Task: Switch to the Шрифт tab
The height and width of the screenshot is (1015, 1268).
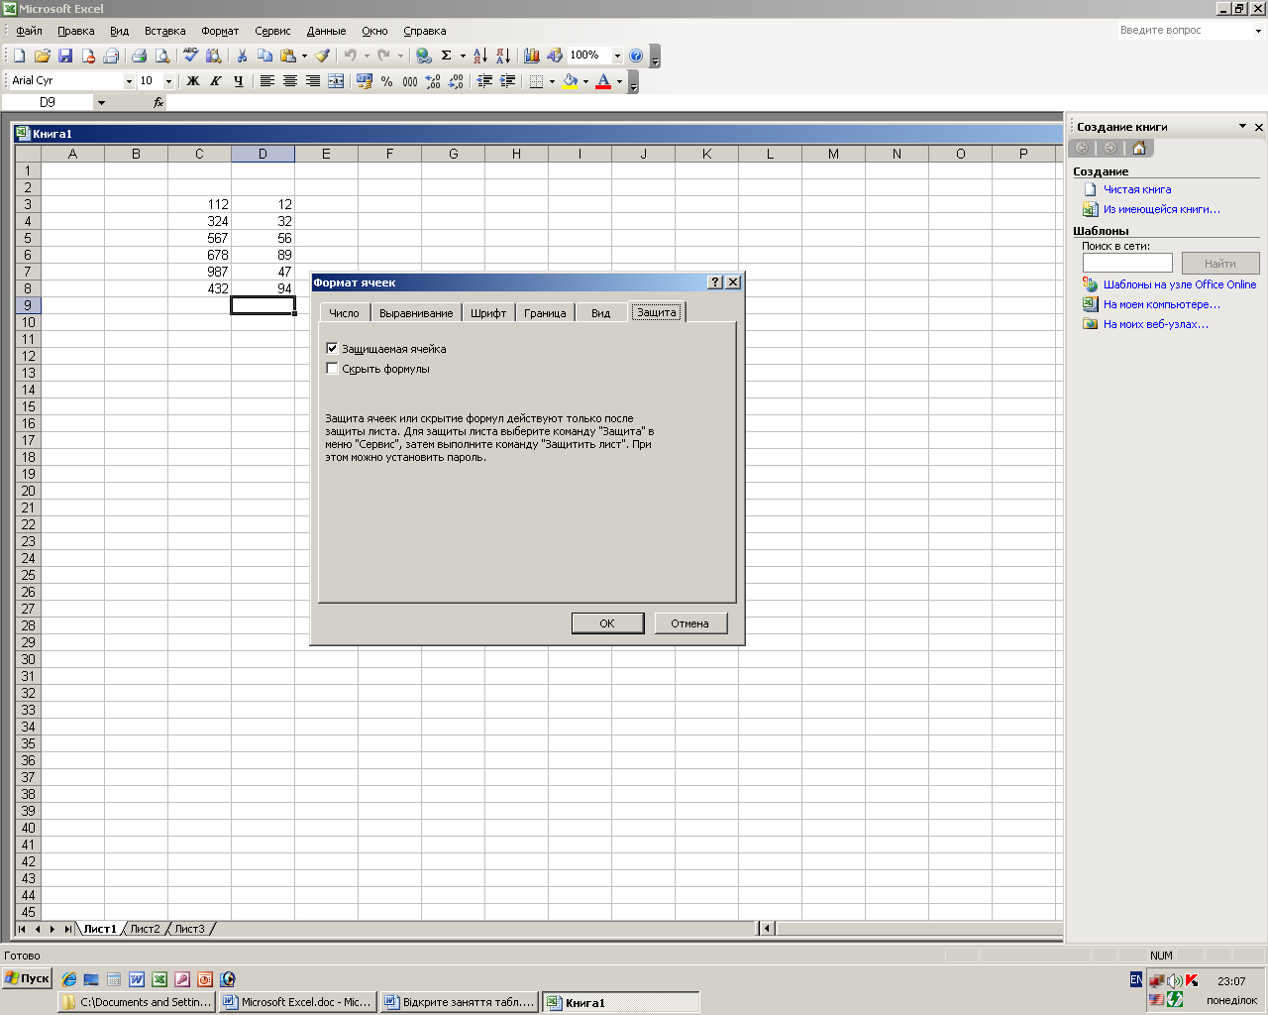Action: (x=488, y=313)
